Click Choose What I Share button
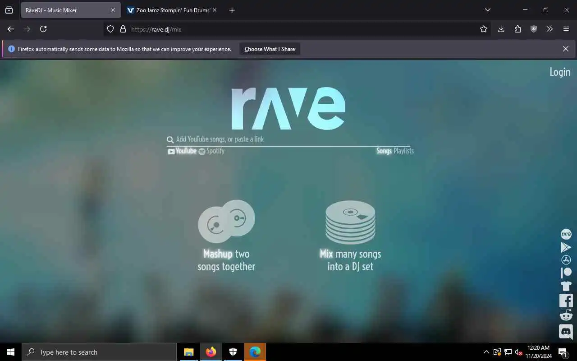 click(x=270, y=49)
